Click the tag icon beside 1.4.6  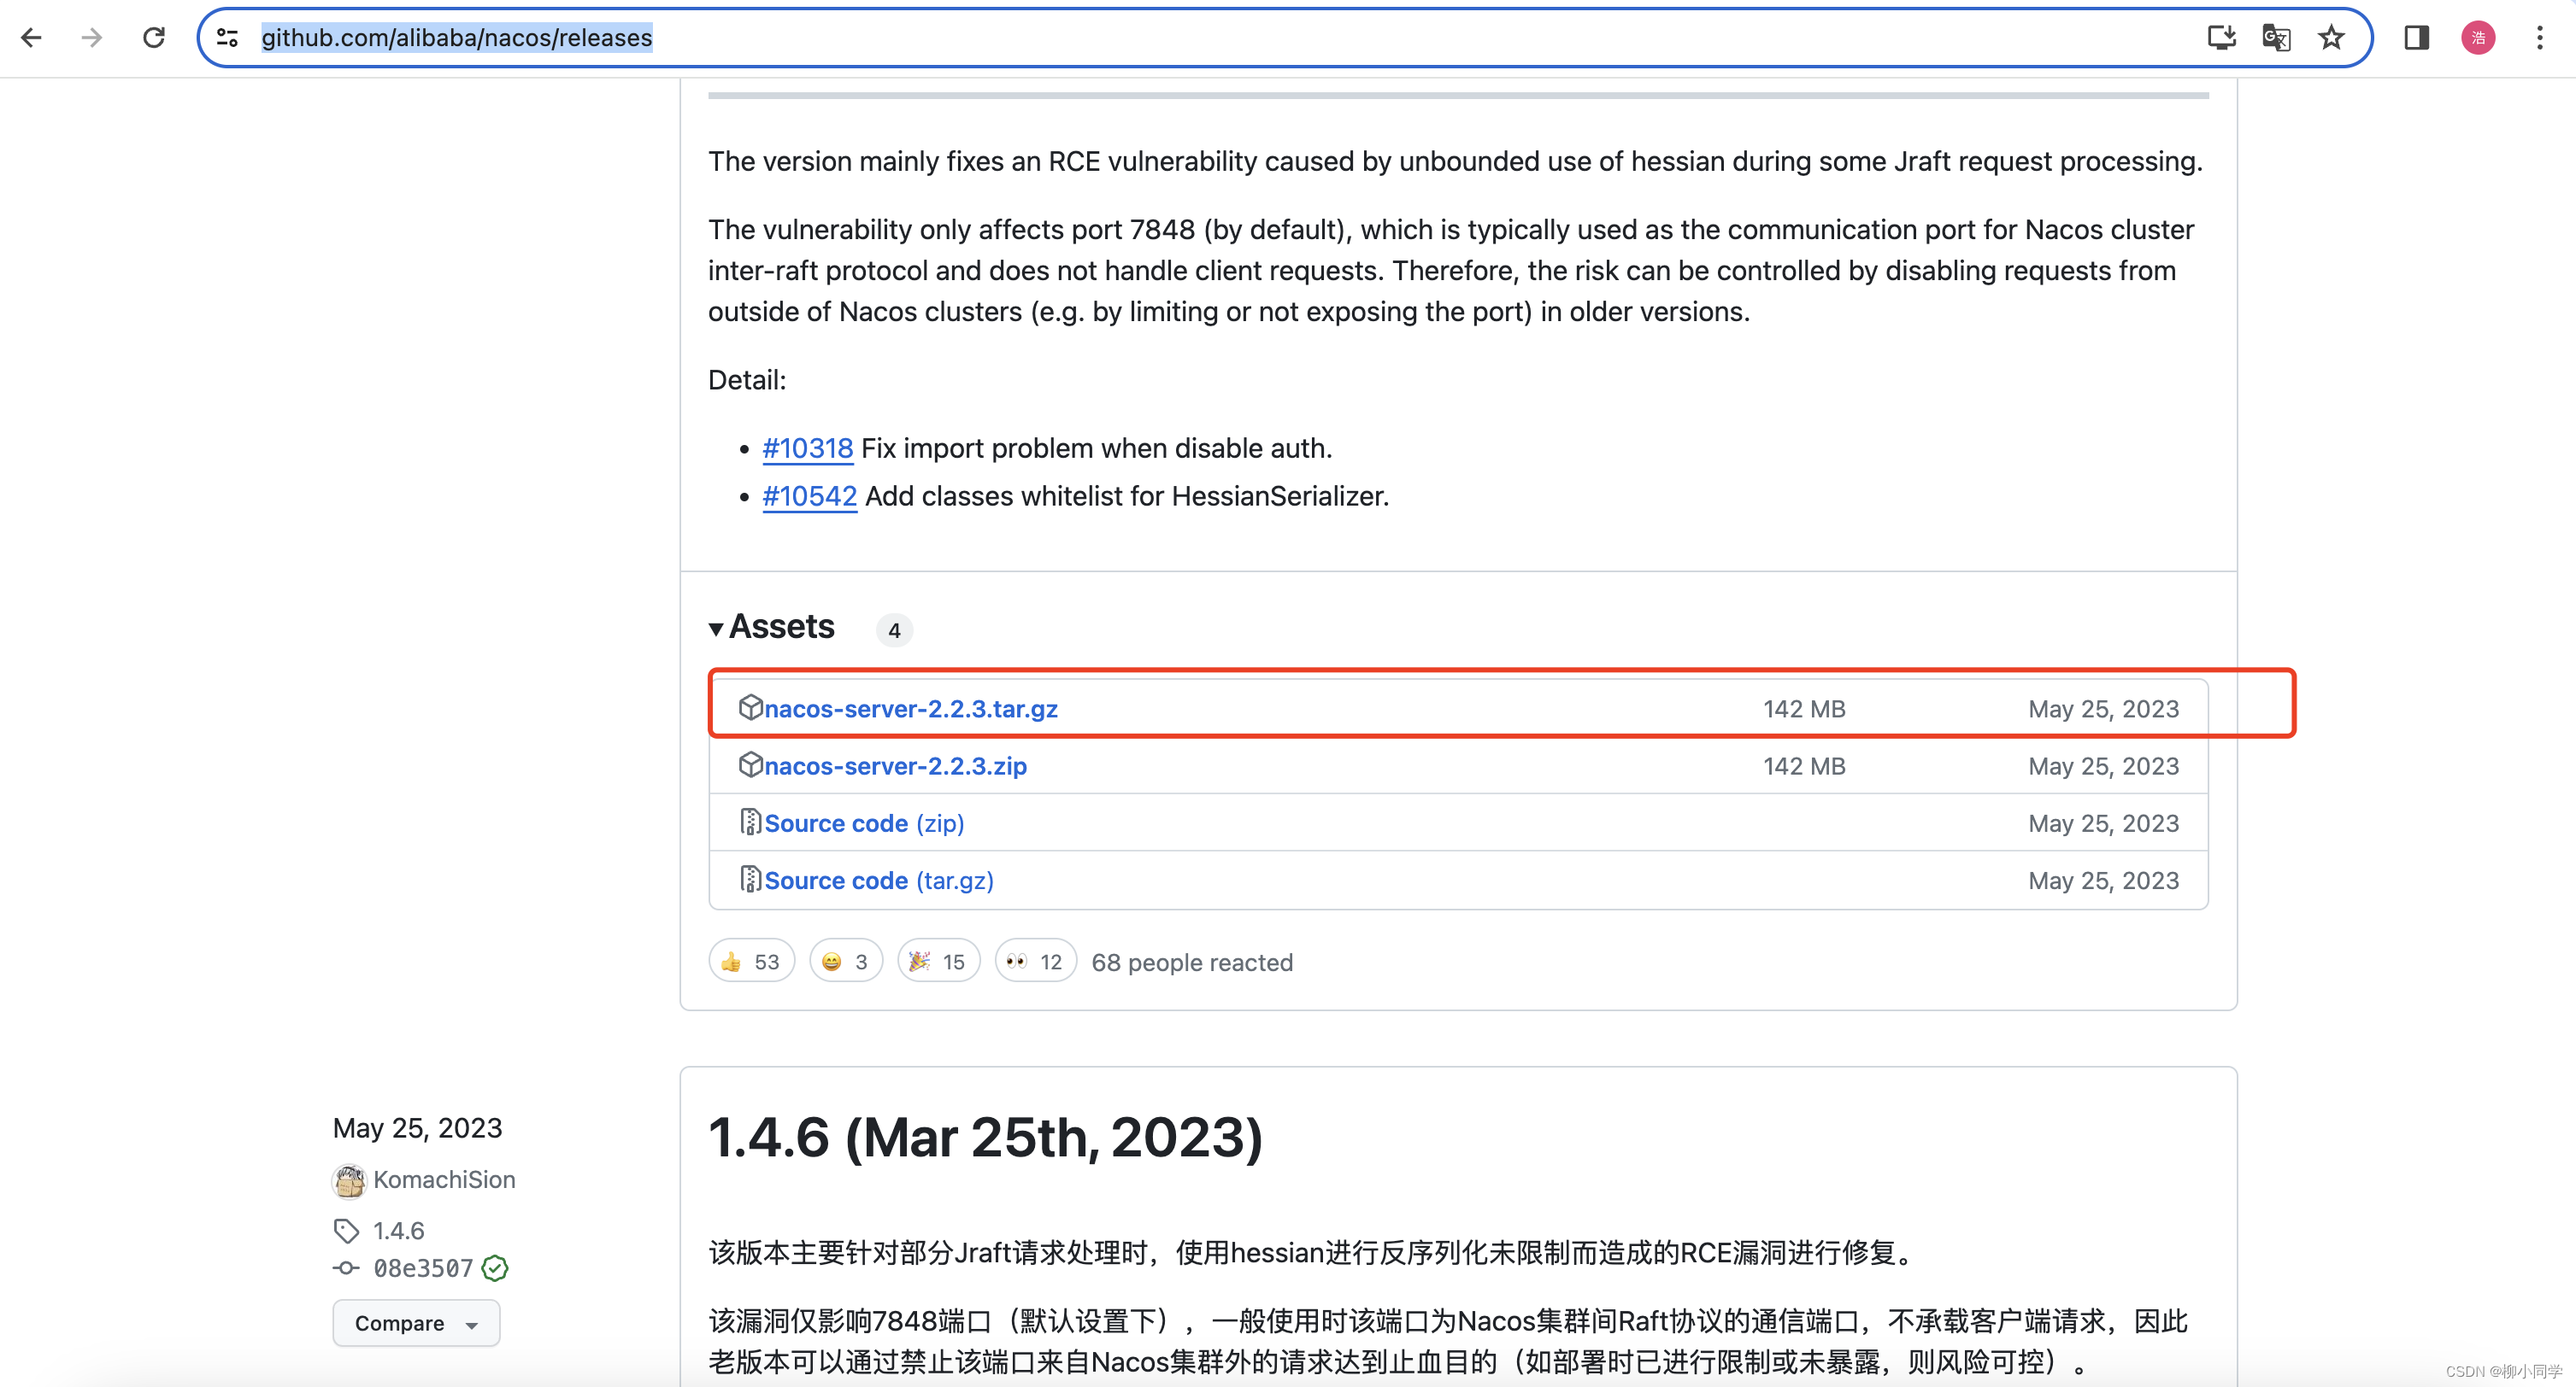346,1231
